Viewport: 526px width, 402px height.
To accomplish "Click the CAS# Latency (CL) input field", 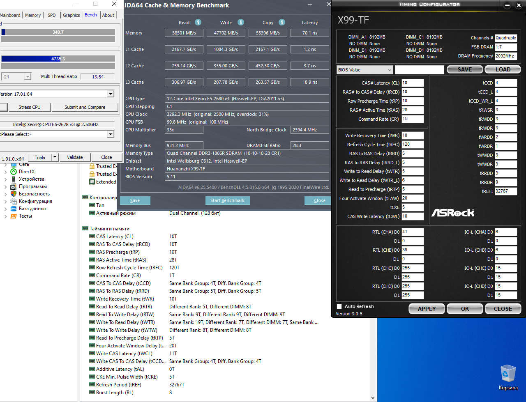I will click(x=413, y=83).
